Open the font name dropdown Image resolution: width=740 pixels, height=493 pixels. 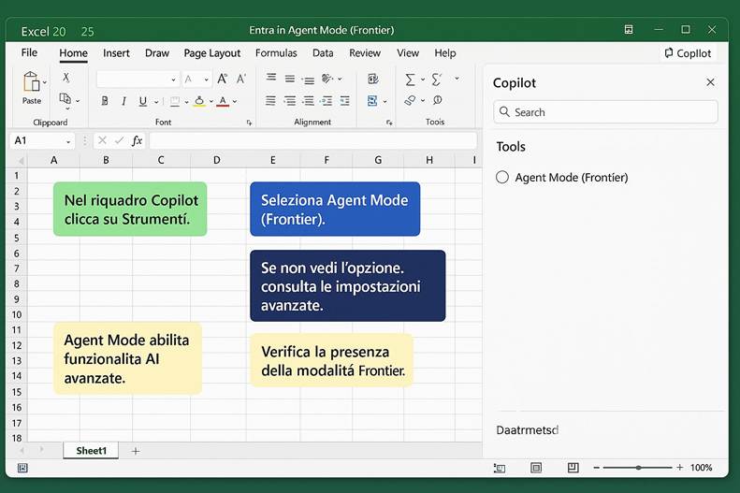pos(173,80)
